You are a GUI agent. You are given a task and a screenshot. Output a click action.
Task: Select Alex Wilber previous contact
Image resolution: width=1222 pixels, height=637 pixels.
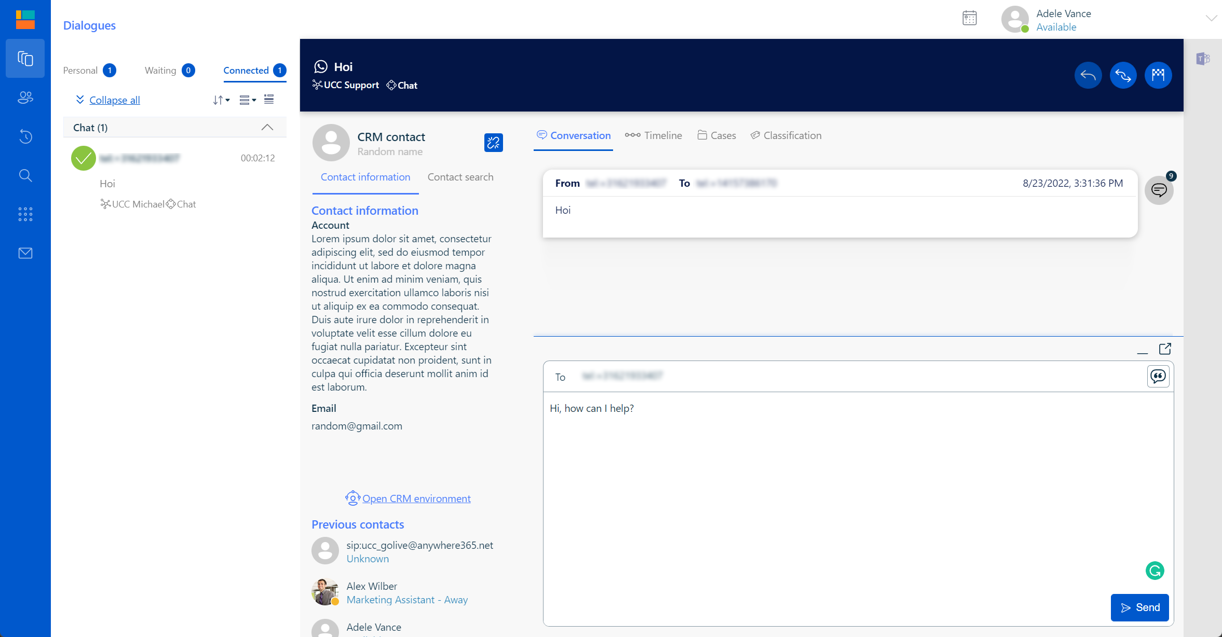(389, 592)
